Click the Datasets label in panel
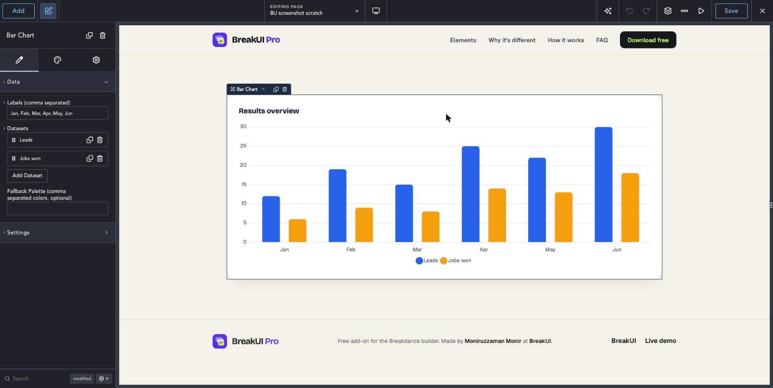 (x=18, y=129)
